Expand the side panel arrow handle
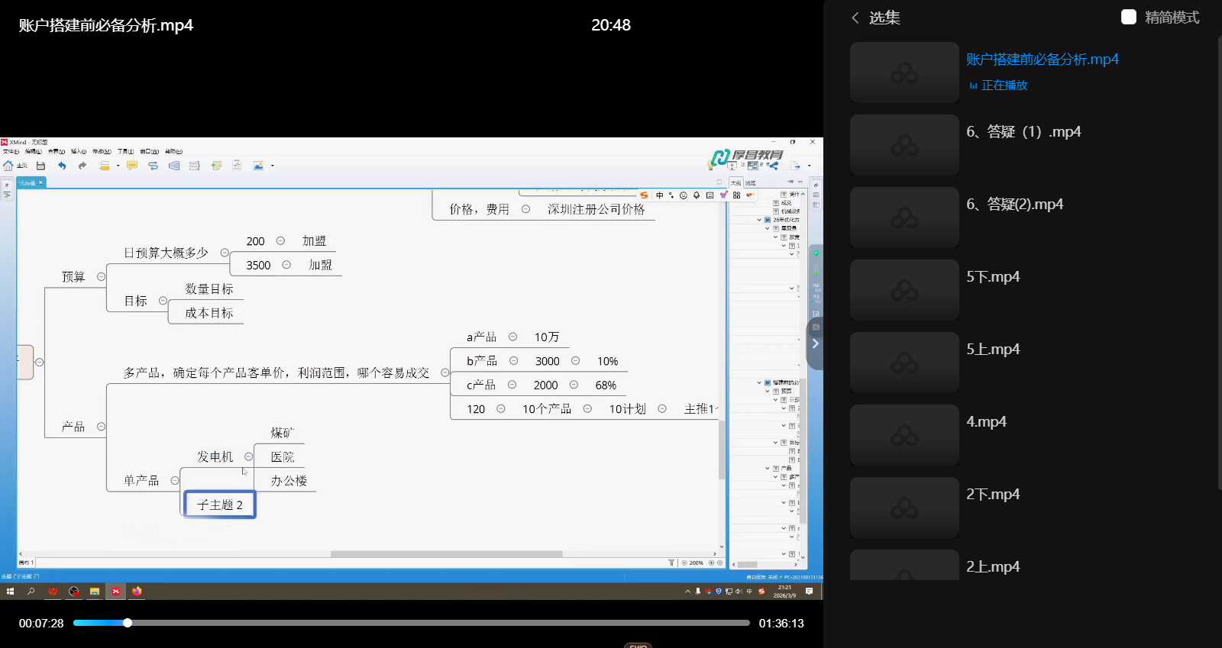 tap(815, 343)
